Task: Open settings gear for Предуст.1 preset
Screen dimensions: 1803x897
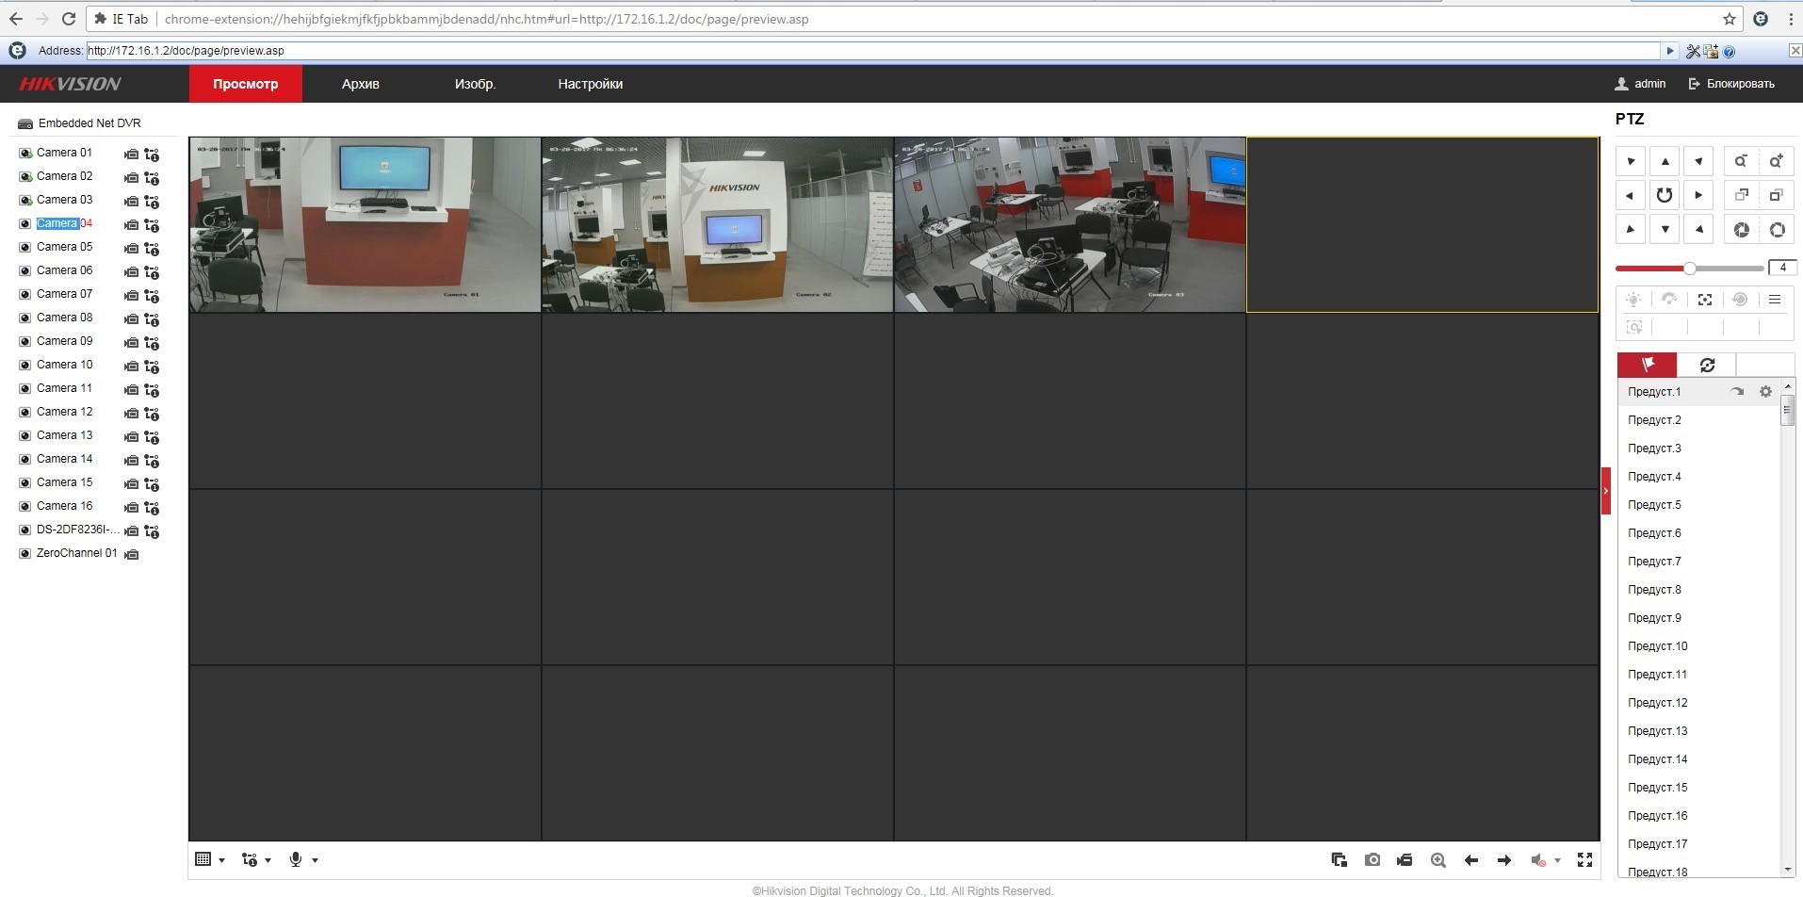Action: (x=1765, y=392)
